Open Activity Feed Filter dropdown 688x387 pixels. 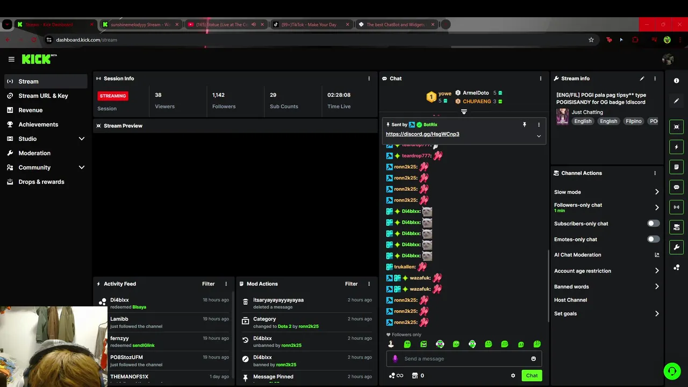pyautogui.click(x=208, y=284)
